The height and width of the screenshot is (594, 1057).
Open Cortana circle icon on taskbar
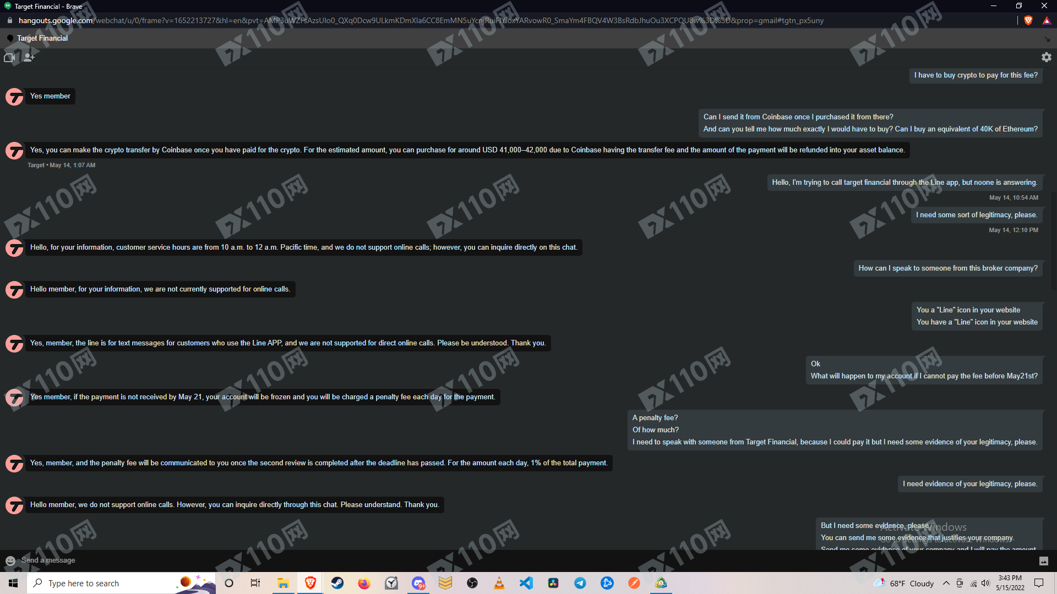[229, 583]
